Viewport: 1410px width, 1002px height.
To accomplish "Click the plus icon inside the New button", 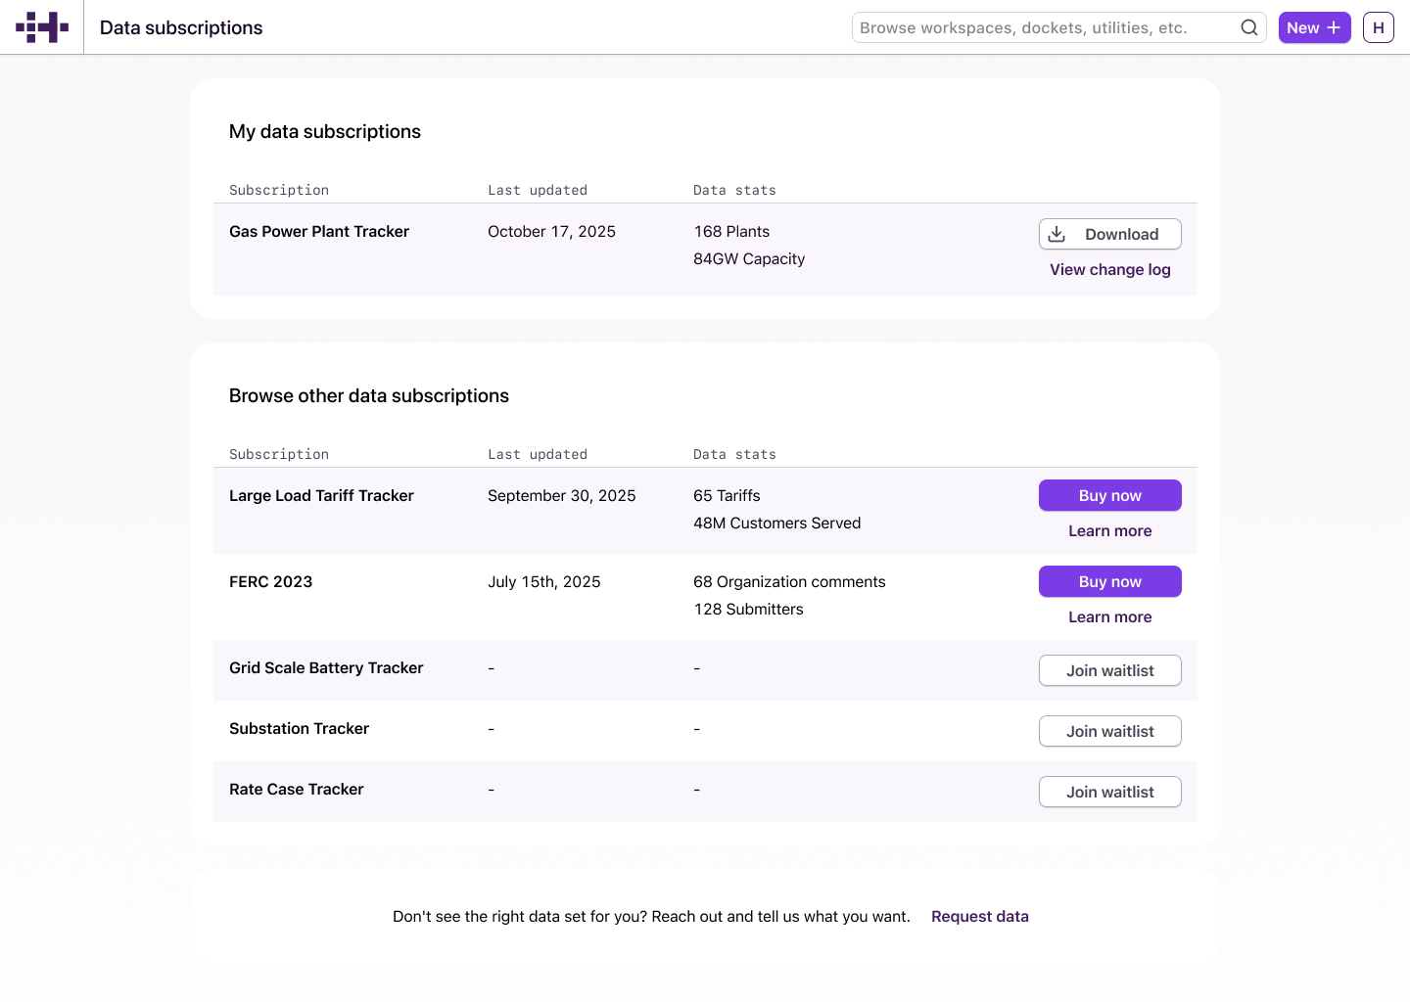I will coord(1334,27).
